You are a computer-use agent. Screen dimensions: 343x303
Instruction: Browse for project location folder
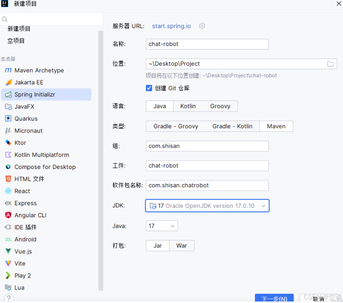coord(330,64)
